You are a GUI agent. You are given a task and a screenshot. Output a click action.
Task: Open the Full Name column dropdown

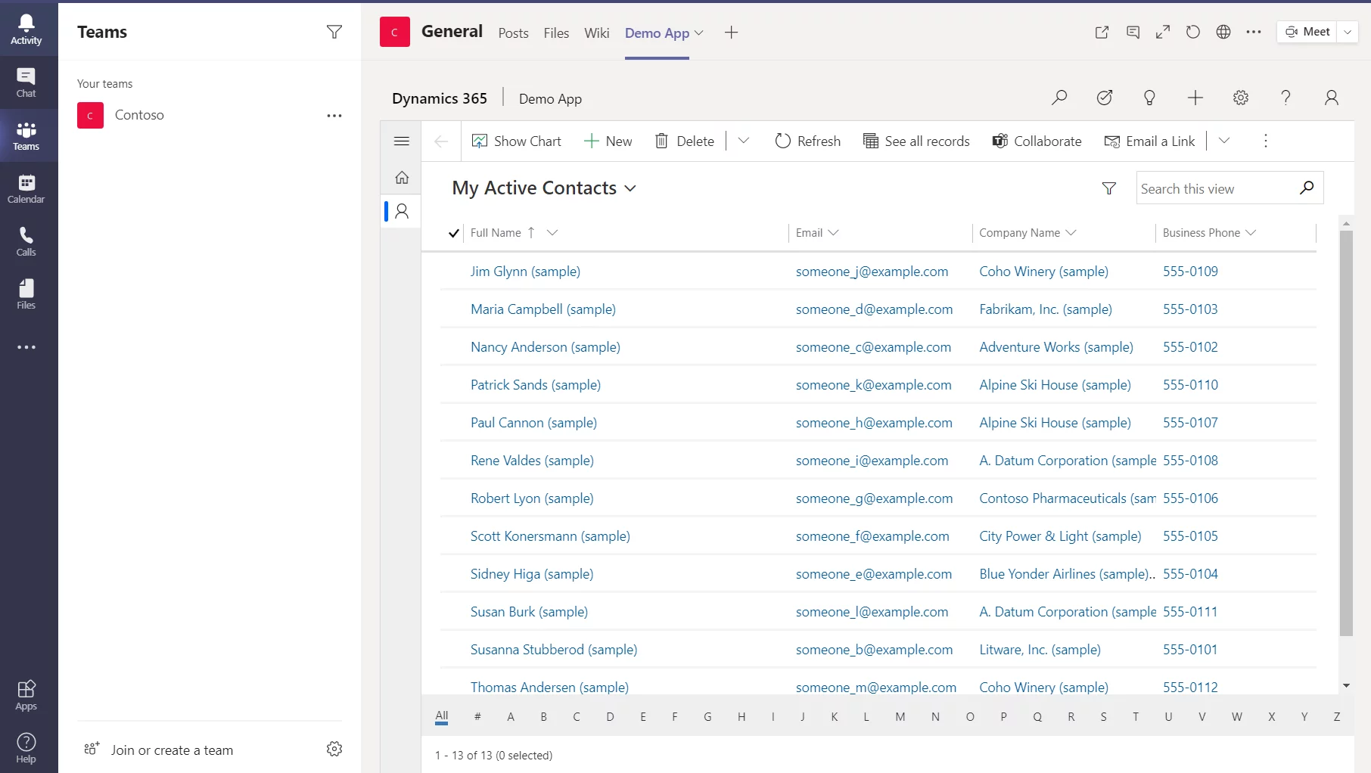pos(552,233)
